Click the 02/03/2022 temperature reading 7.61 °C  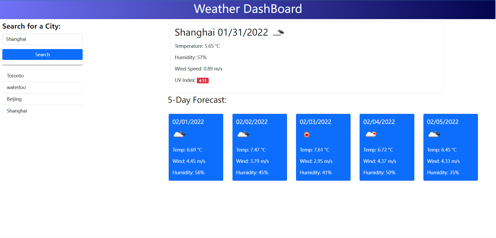tap(314, 150)
